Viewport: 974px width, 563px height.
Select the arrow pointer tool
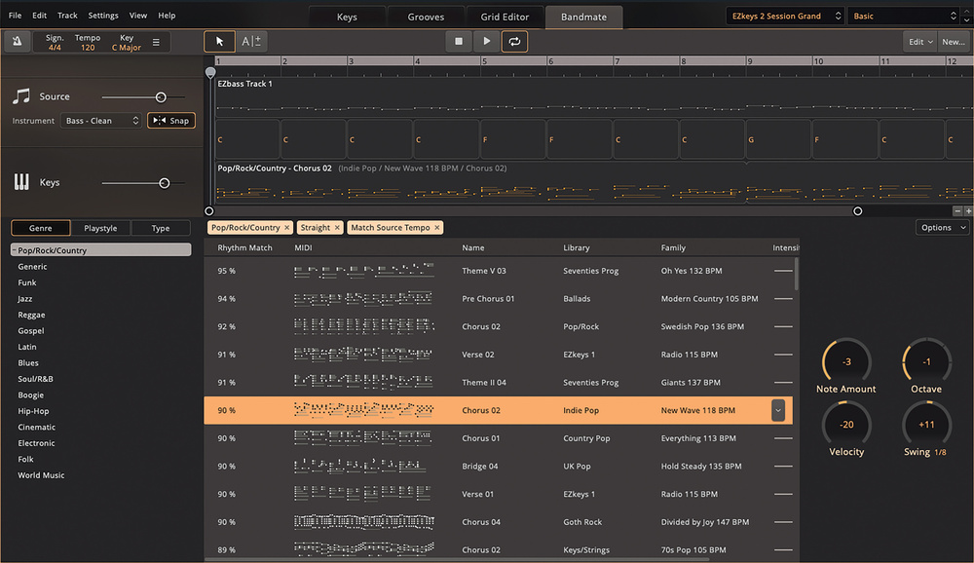pos(219,41)
